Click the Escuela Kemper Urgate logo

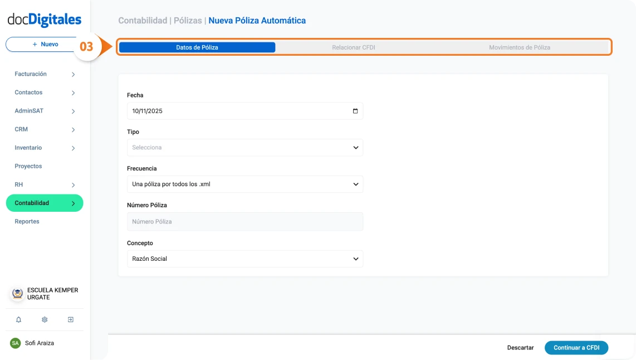click(18, 294)
